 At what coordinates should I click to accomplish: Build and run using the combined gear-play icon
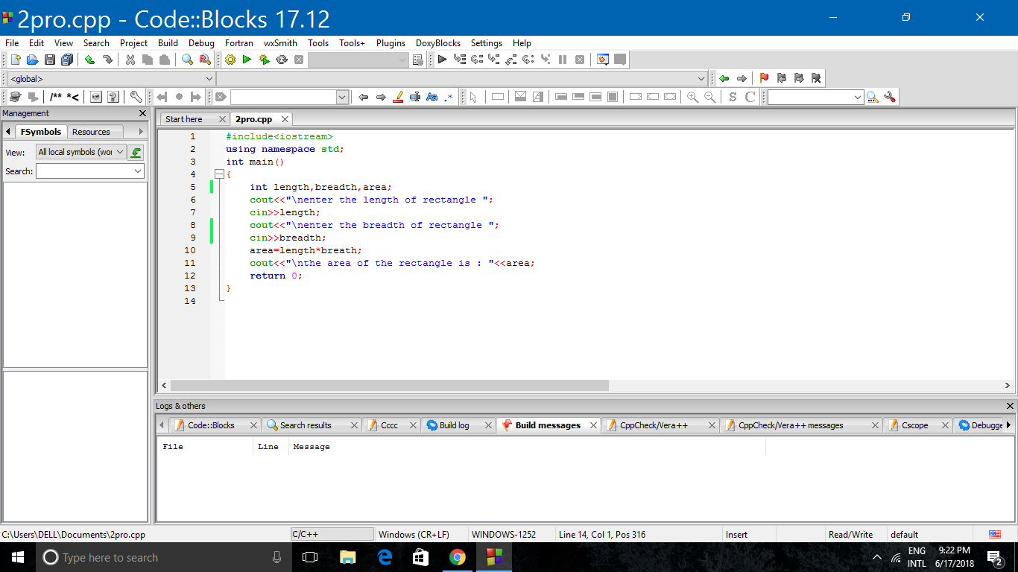pyautogui.click(x=264, y=60)
